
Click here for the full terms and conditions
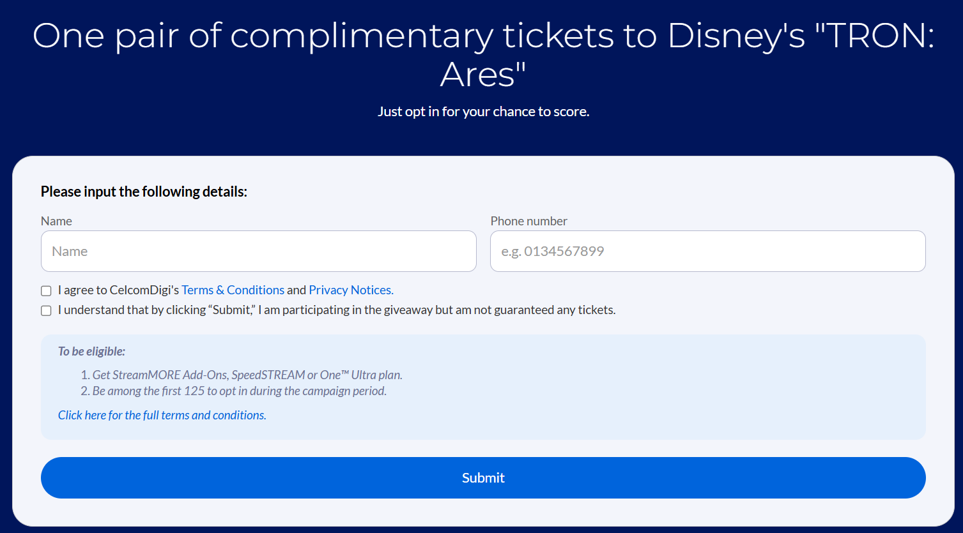click(x=162, y=415)
